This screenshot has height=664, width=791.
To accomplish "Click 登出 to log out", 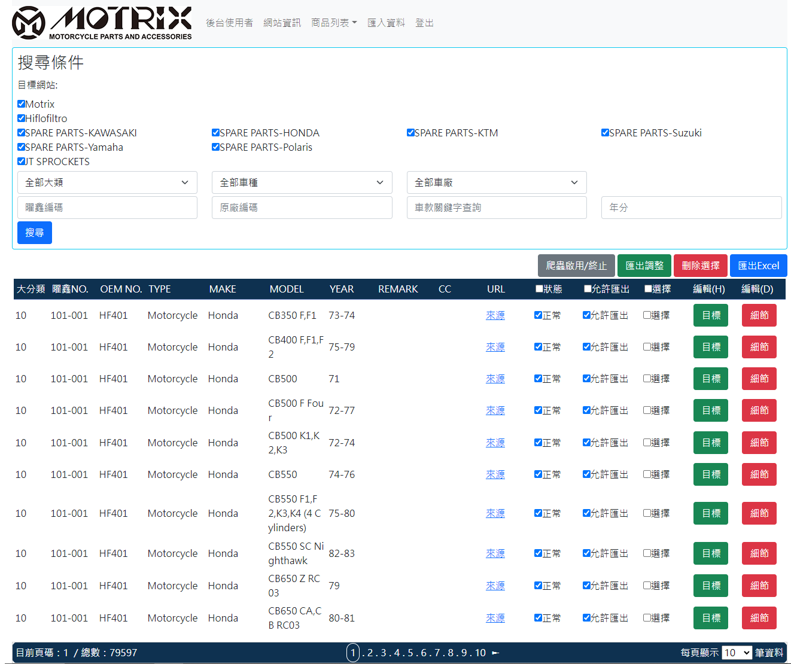I will pyautogui.click(x=424, y=23).
